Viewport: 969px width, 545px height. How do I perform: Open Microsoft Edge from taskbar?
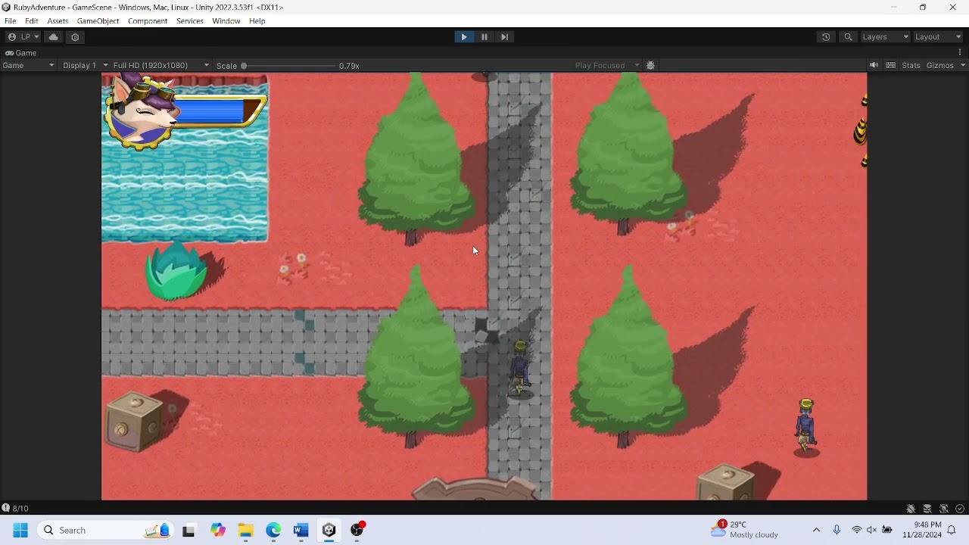click(273, 531)
